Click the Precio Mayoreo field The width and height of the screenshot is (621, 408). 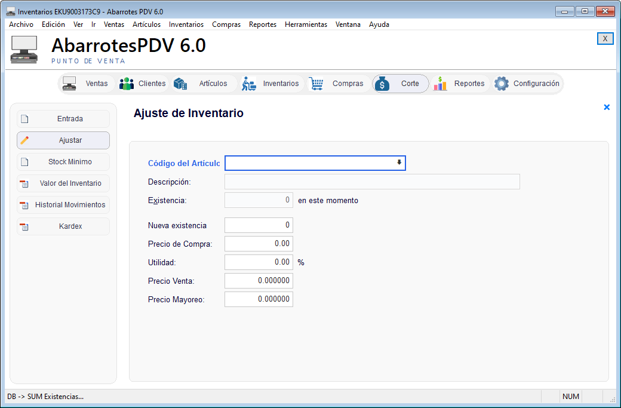pyautogui.click(x=259, y=299)
